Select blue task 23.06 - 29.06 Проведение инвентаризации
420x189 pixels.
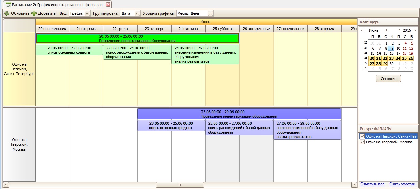click(x=239, y=114)
